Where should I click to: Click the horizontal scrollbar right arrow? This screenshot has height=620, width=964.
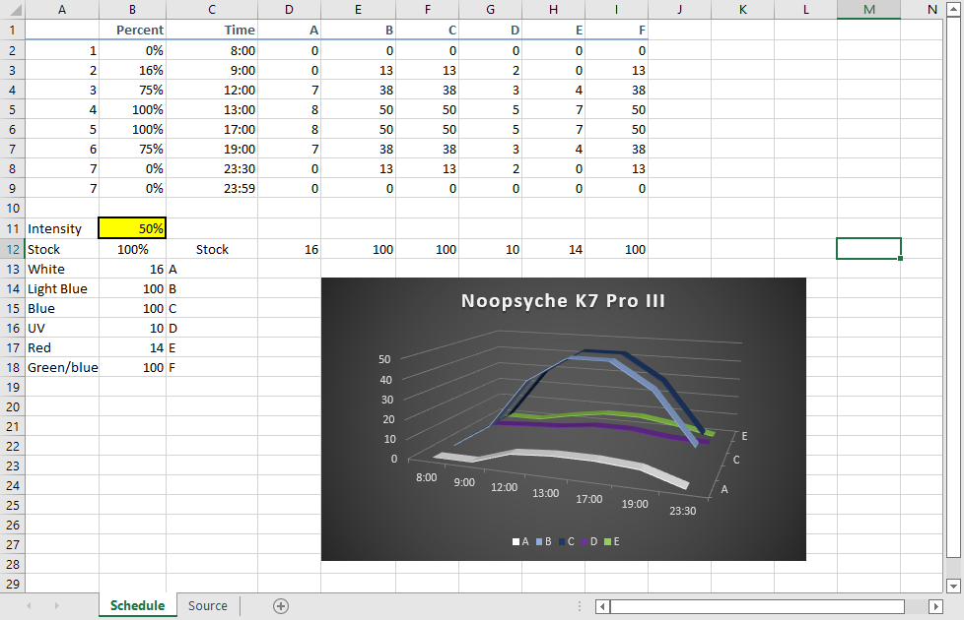point(935,606)
